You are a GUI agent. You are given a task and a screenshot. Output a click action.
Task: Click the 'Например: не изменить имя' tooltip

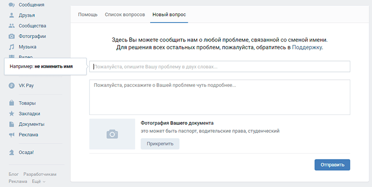(x=45, y=67)
